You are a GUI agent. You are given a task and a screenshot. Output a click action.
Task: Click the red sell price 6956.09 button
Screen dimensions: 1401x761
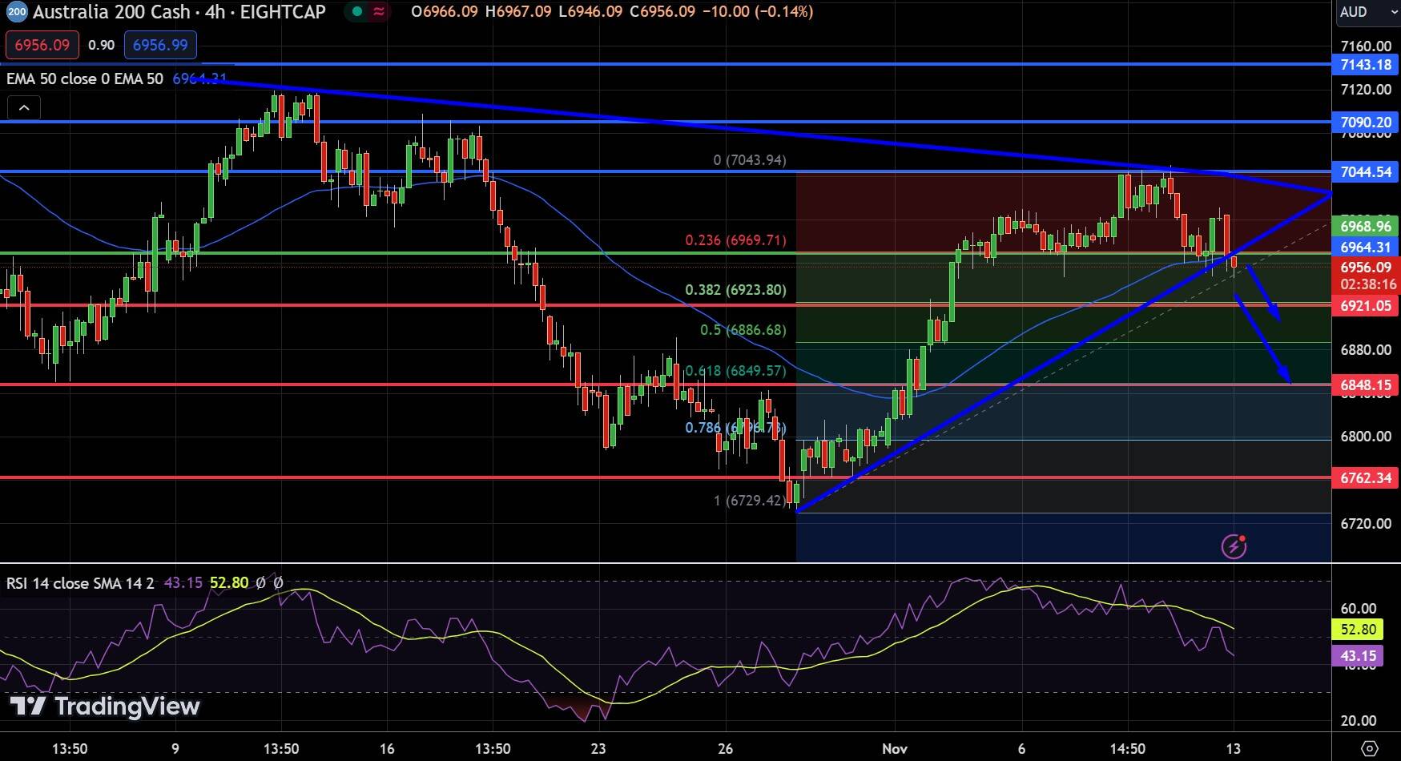pyautogui.click(x=42, y=45)
